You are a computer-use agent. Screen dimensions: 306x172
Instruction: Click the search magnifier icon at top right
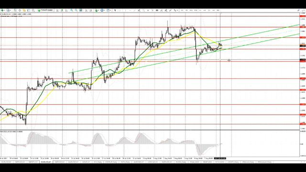click(298, 10)
